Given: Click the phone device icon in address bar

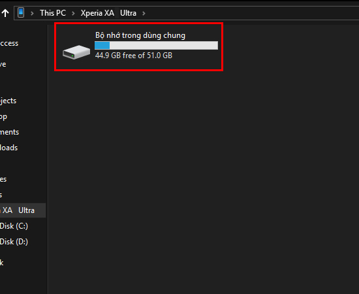Looking at the screenshot, I should [x=21, y=12].
